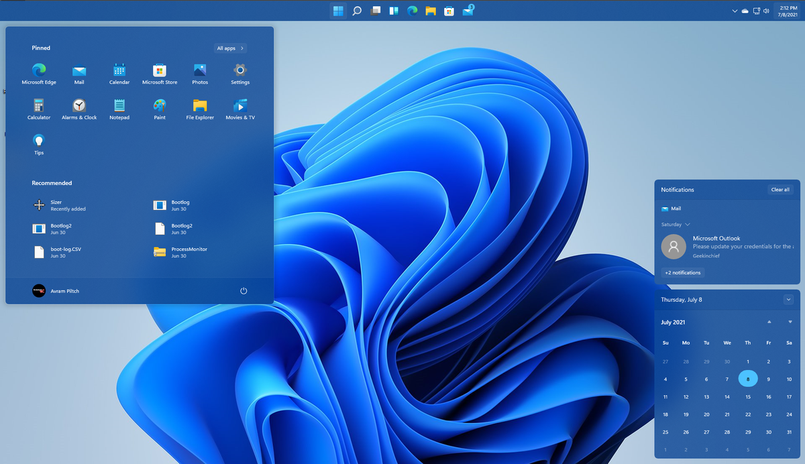Open the Photos app

coord(199,69)
